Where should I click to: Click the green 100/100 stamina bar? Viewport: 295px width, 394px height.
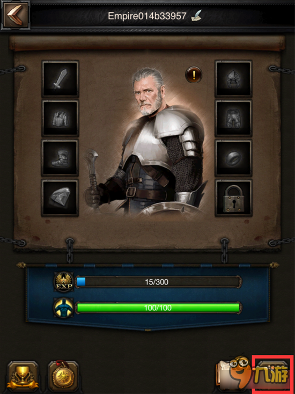(x=158, y=308)
